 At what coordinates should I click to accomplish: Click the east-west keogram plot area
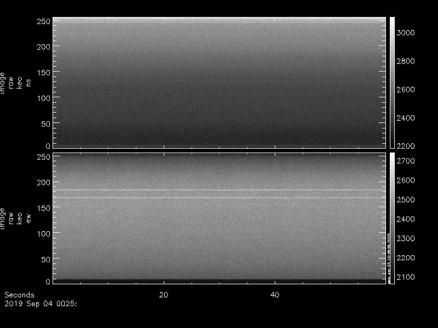tap(220, 218)
